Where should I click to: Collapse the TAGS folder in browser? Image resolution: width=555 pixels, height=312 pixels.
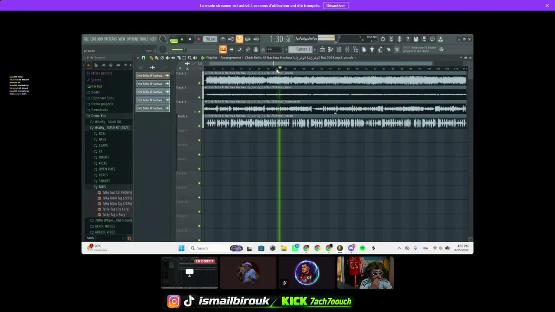click(102, 187)
